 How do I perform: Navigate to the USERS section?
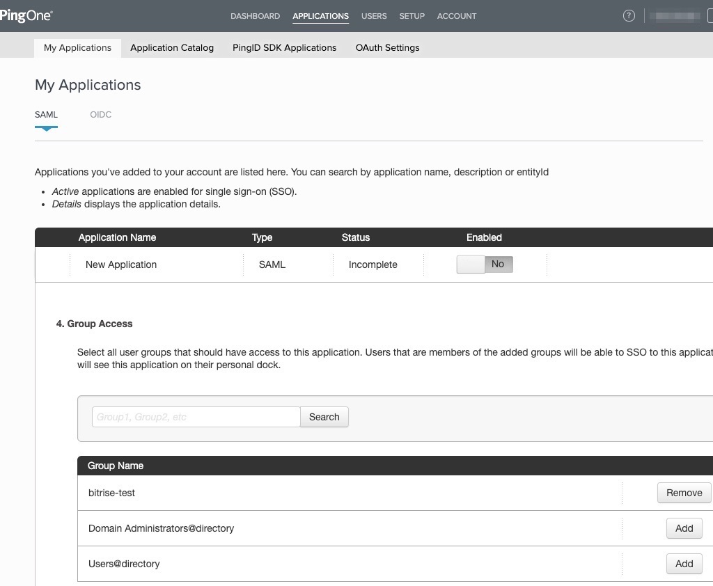point(374,15)
